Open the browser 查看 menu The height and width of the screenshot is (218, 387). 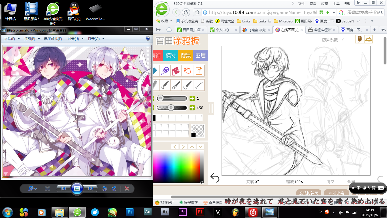313,4
